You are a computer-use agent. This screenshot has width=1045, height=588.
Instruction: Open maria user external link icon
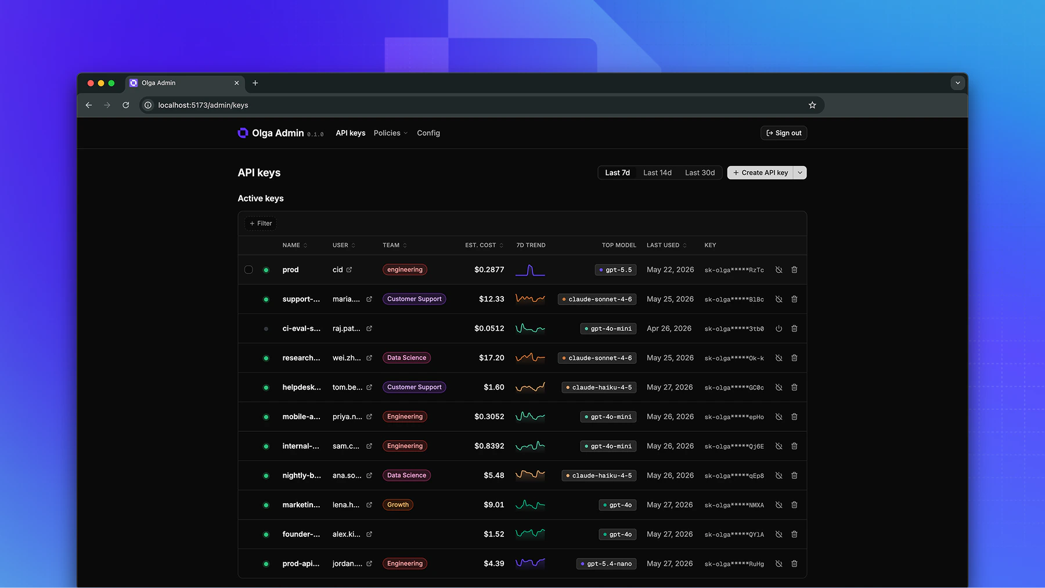click(x=369, y=299)
